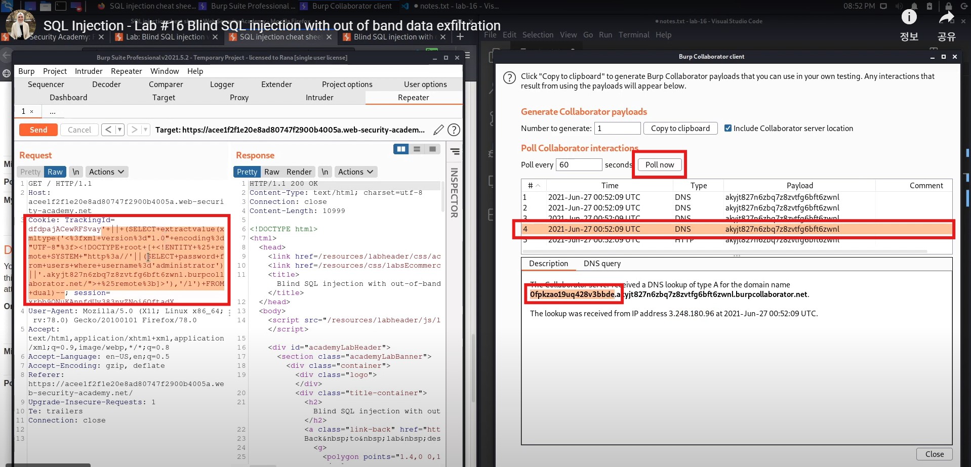This screenshot has width=971, height=467.
Task: Open the Inspector panel lines icon
Action: pos(455,151)
